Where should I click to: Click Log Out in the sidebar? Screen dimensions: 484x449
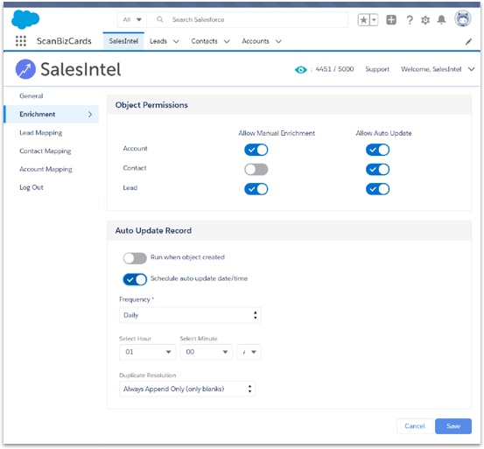[32, 187]
